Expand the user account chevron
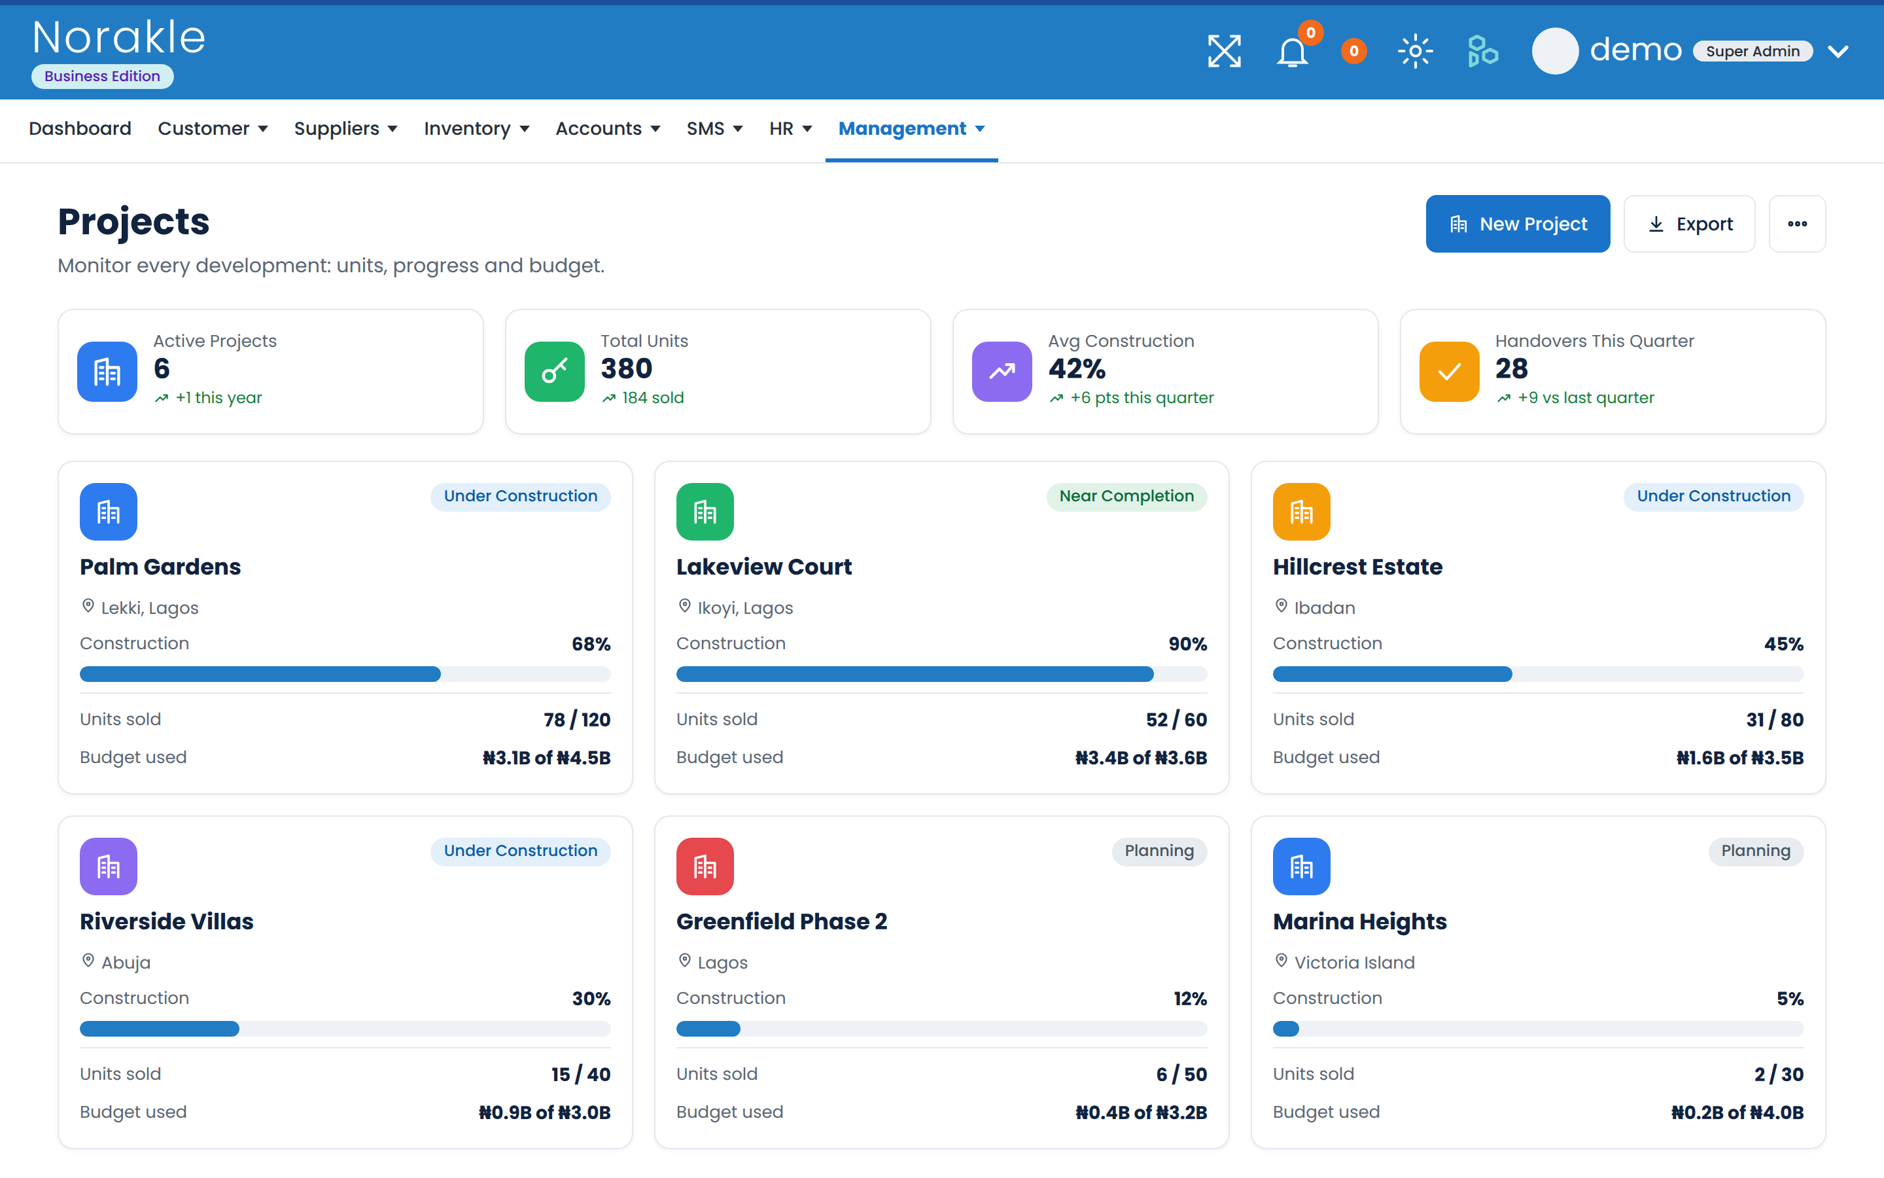 pyautogui.click(x=1838, y=52)
